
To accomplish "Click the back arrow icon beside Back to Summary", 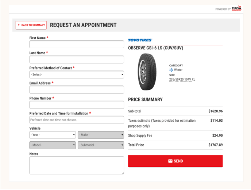I will point(19,25).
